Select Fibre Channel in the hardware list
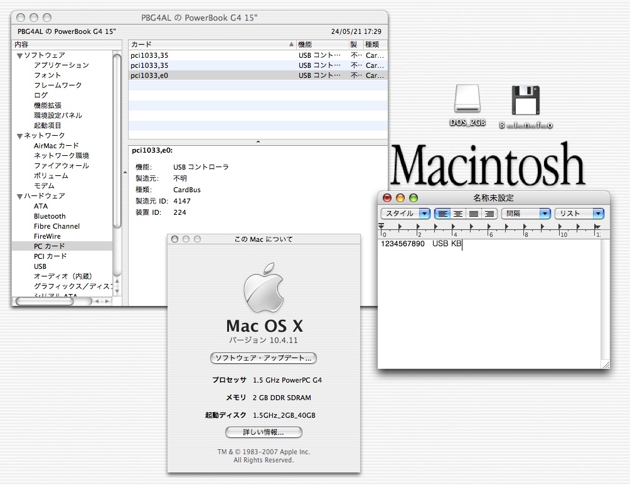Image resolution: width=630 pixels, height=485 pixels. point(56,226)
